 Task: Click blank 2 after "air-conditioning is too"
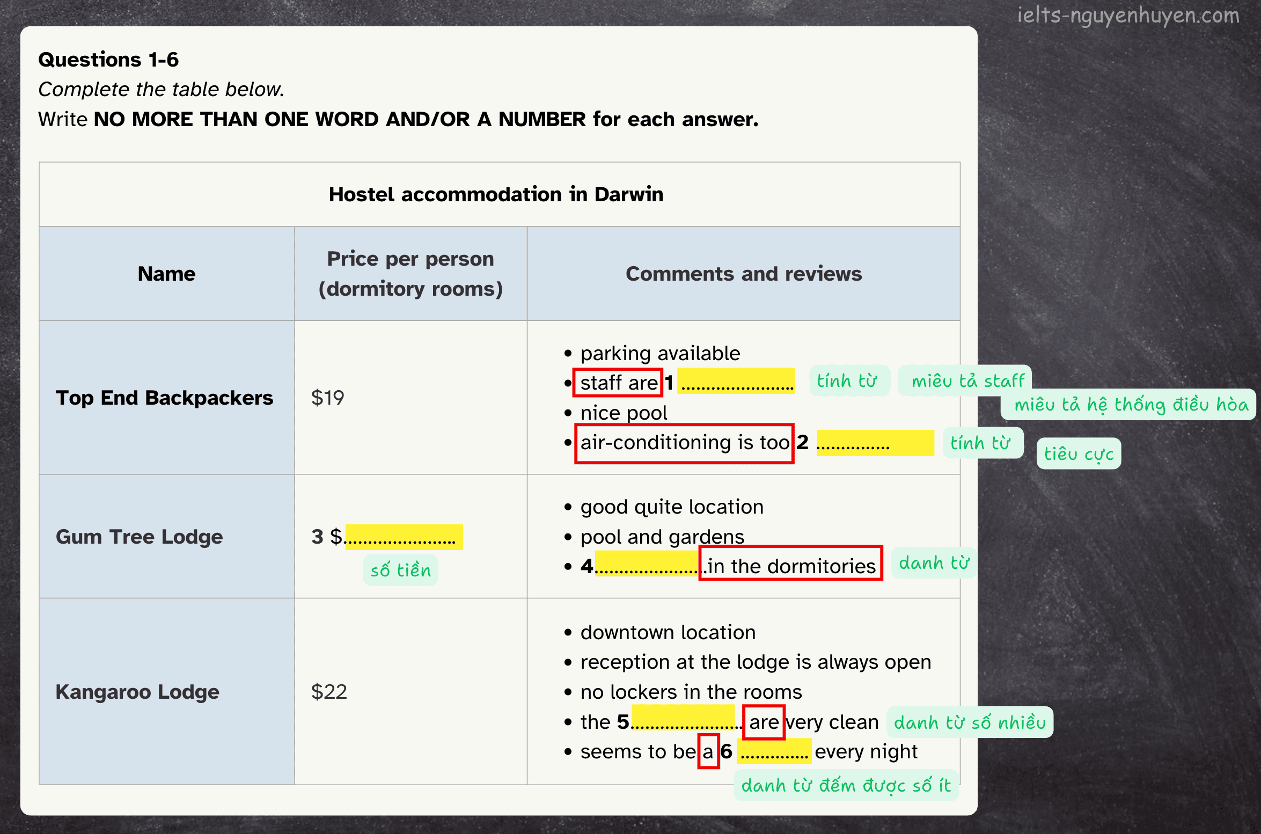click(x=874, y=443)
